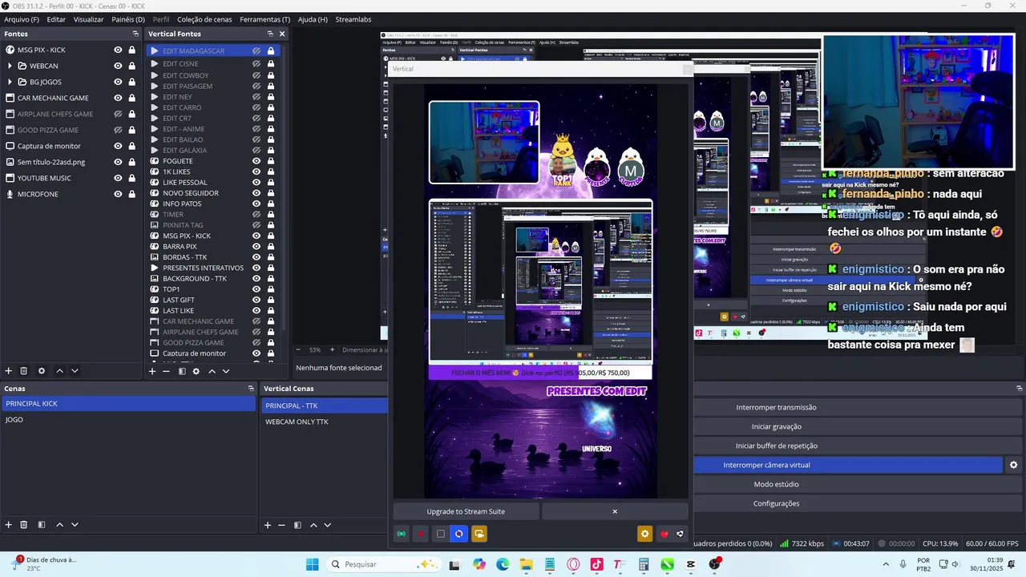
Task: Delete scene with Cenas trash icon
Action: [x=24, y=525]
